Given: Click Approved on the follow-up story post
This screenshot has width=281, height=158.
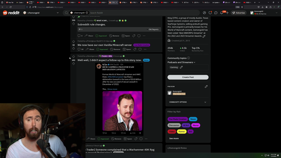Looking at the screenshot, I should point(103,139).
